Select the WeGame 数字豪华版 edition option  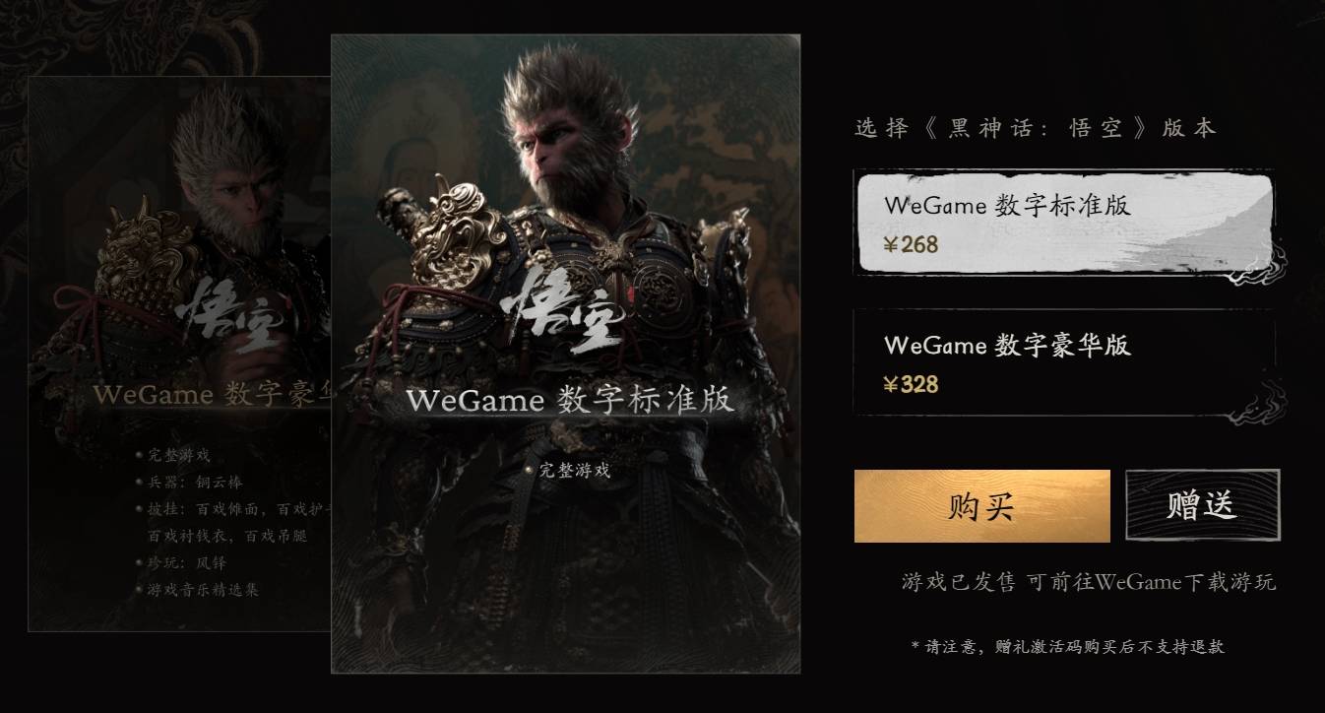click(1064, 362)
